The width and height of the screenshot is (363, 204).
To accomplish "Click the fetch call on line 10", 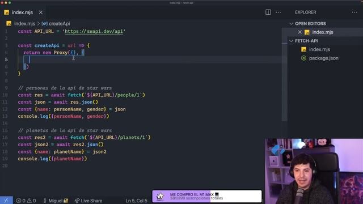I will (x=74, y=95).
